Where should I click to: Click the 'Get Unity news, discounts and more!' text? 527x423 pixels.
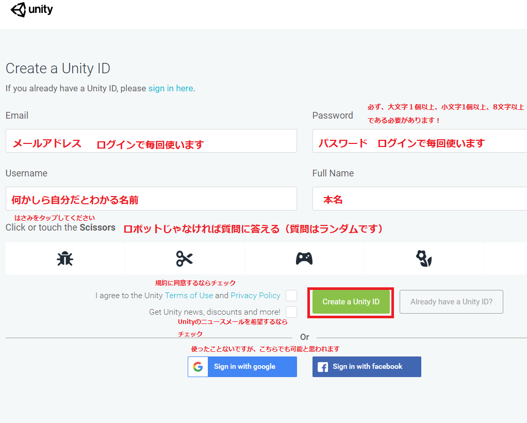[x=215, y=312]
